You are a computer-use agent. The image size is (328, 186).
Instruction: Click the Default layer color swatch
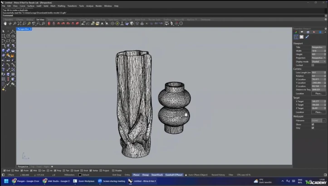click(80, 175)
